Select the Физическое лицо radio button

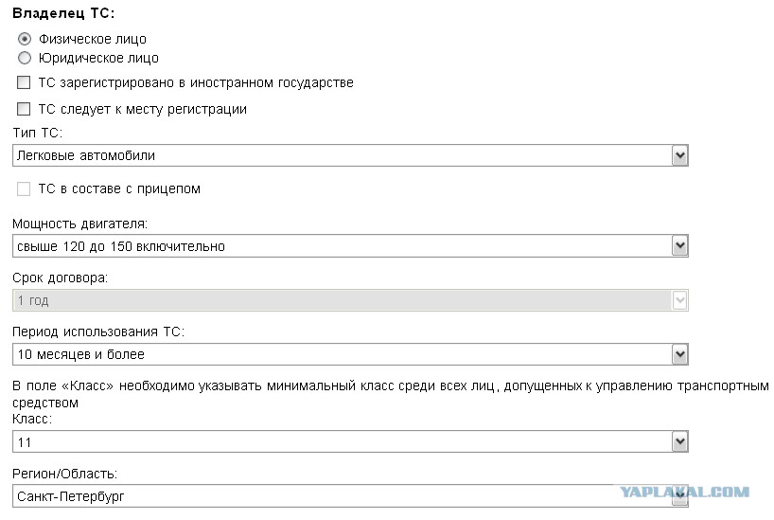tap(25, 39)
